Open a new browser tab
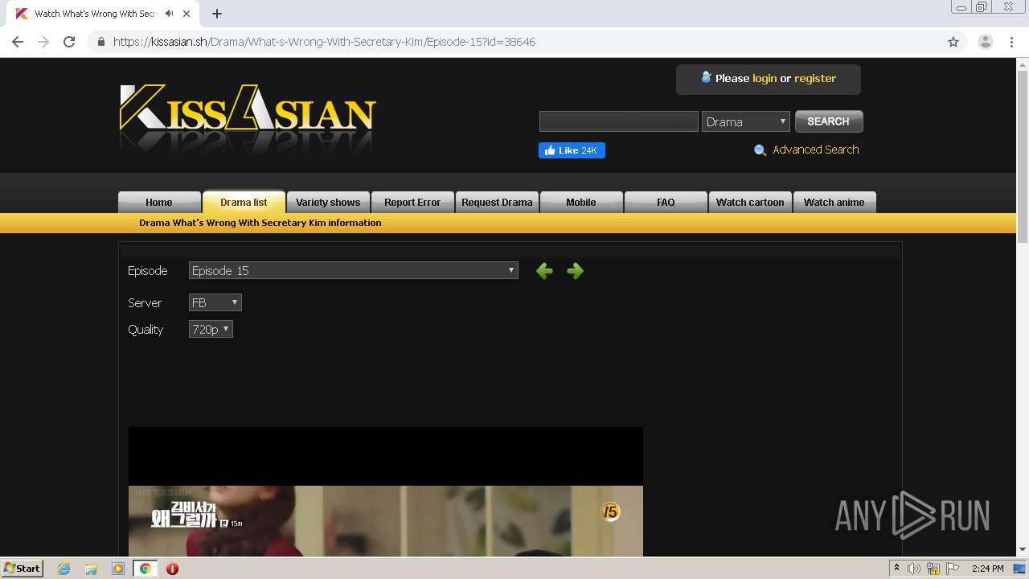The image size is (1029, 579). (217, 14)
